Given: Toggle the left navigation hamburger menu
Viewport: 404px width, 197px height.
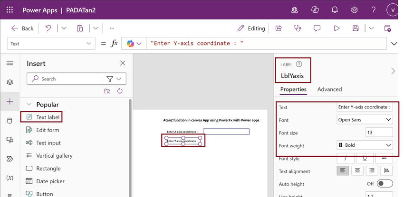Looking at the screenshot, I should click(x=10, y=63).
